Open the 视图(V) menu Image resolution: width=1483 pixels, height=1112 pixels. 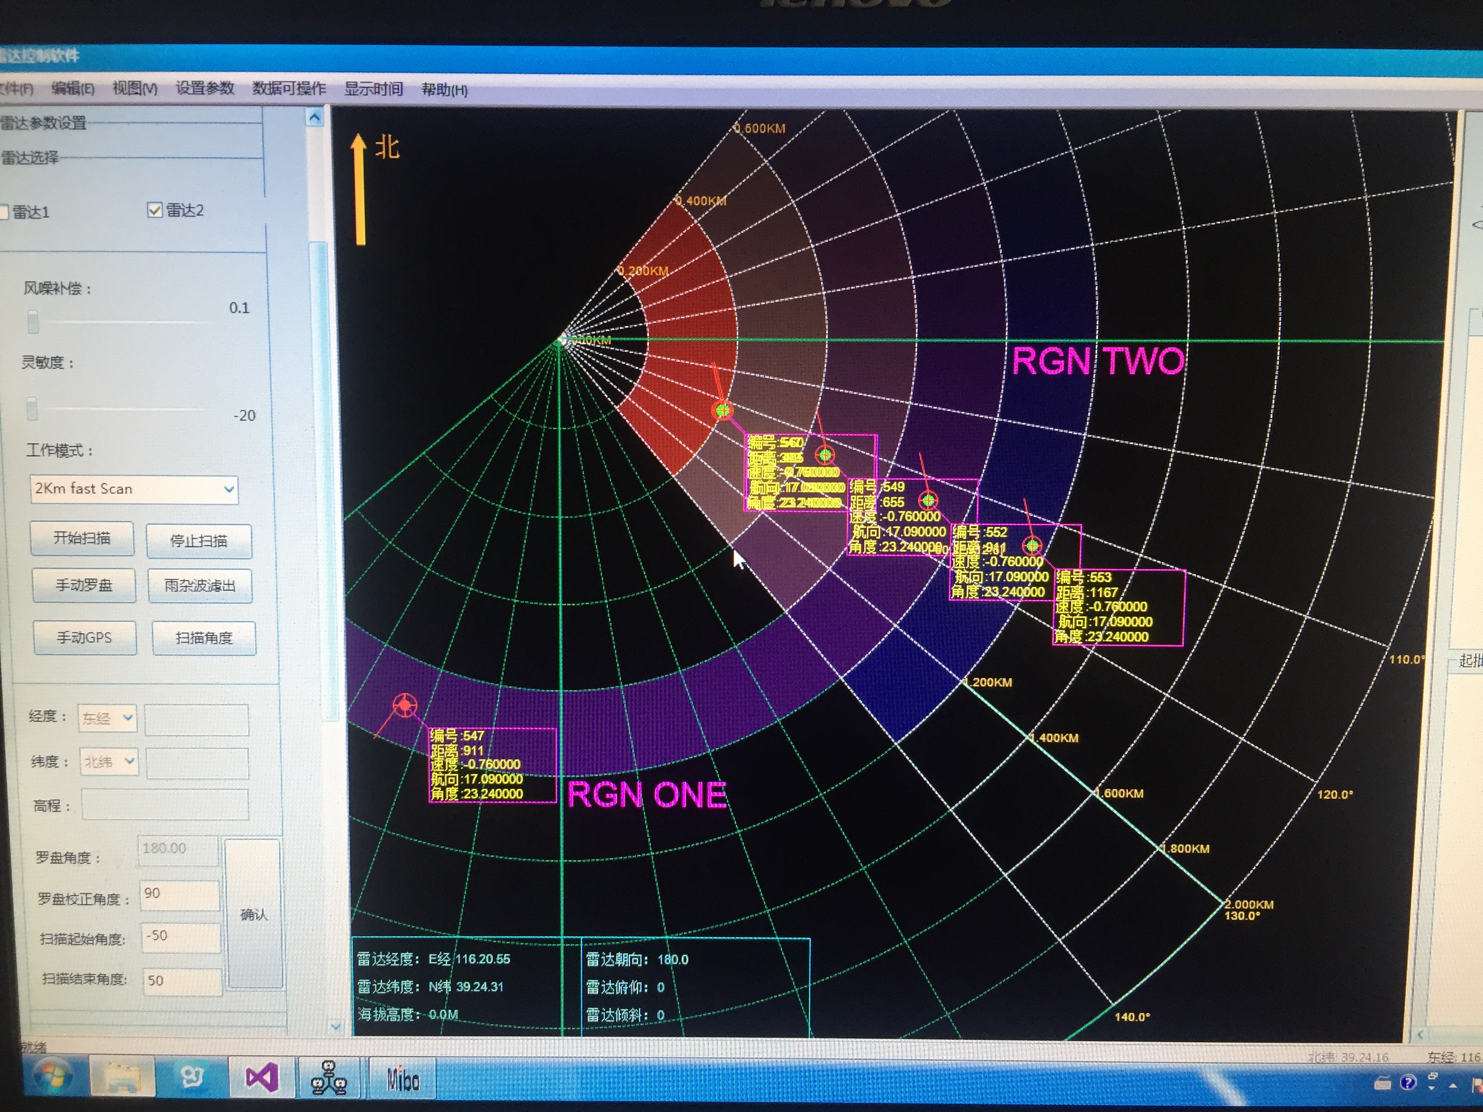tap(135, 88)
